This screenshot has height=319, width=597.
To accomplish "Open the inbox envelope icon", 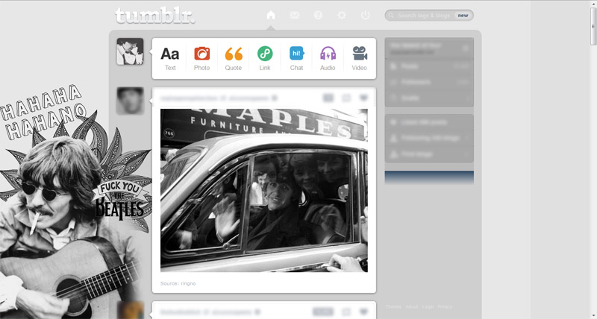I will point(295,15).
